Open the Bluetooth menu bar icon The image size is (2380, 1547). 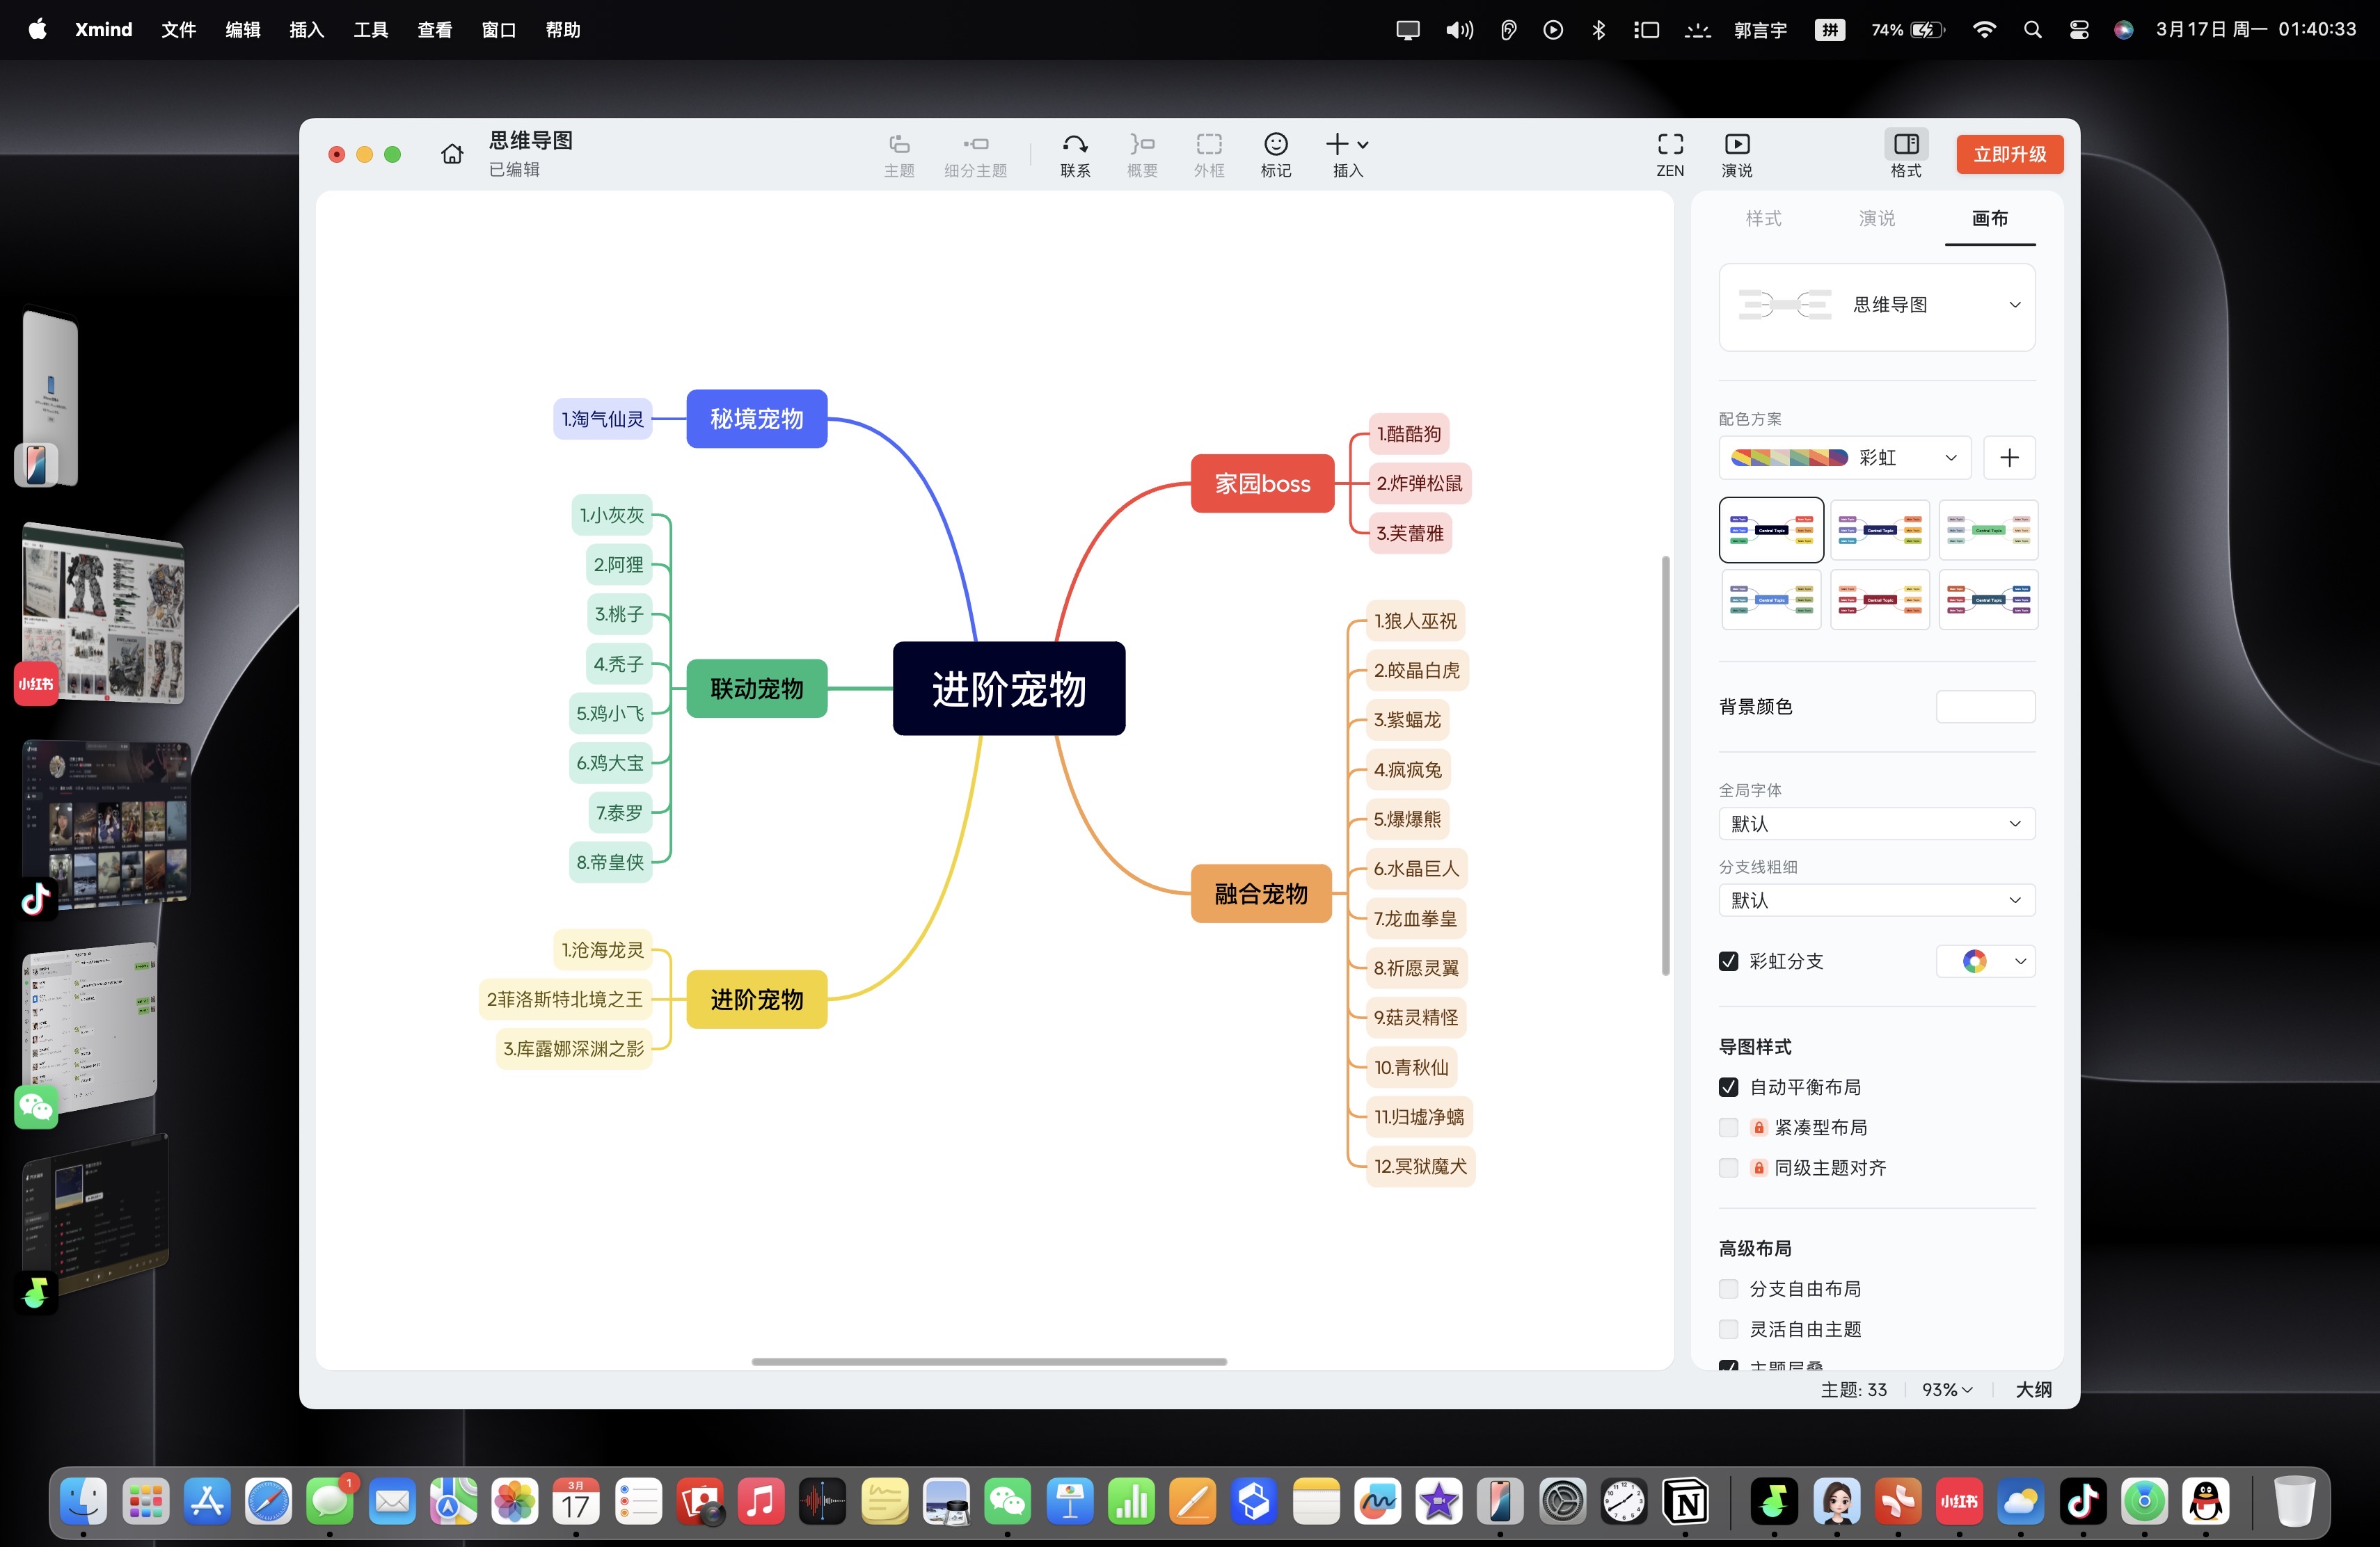click(1598, 30)
